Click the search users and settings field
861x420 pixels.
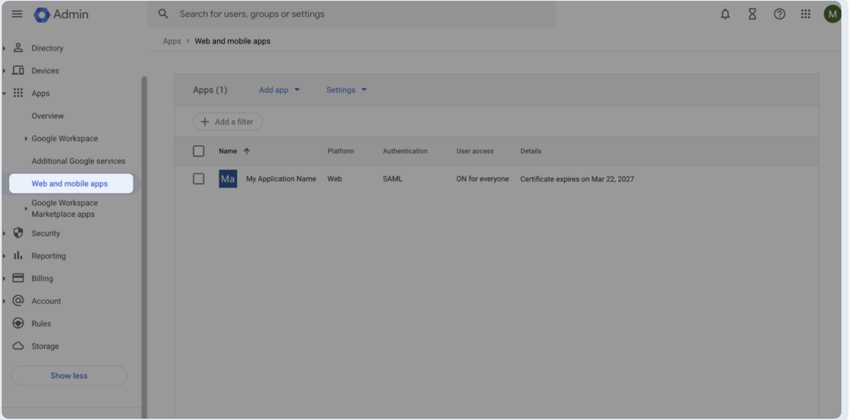351,14
